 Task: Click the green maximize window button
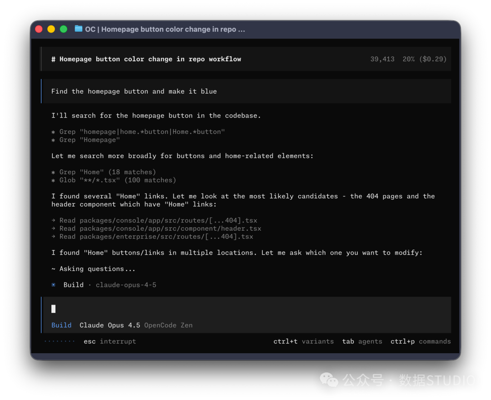click(64, 29)
